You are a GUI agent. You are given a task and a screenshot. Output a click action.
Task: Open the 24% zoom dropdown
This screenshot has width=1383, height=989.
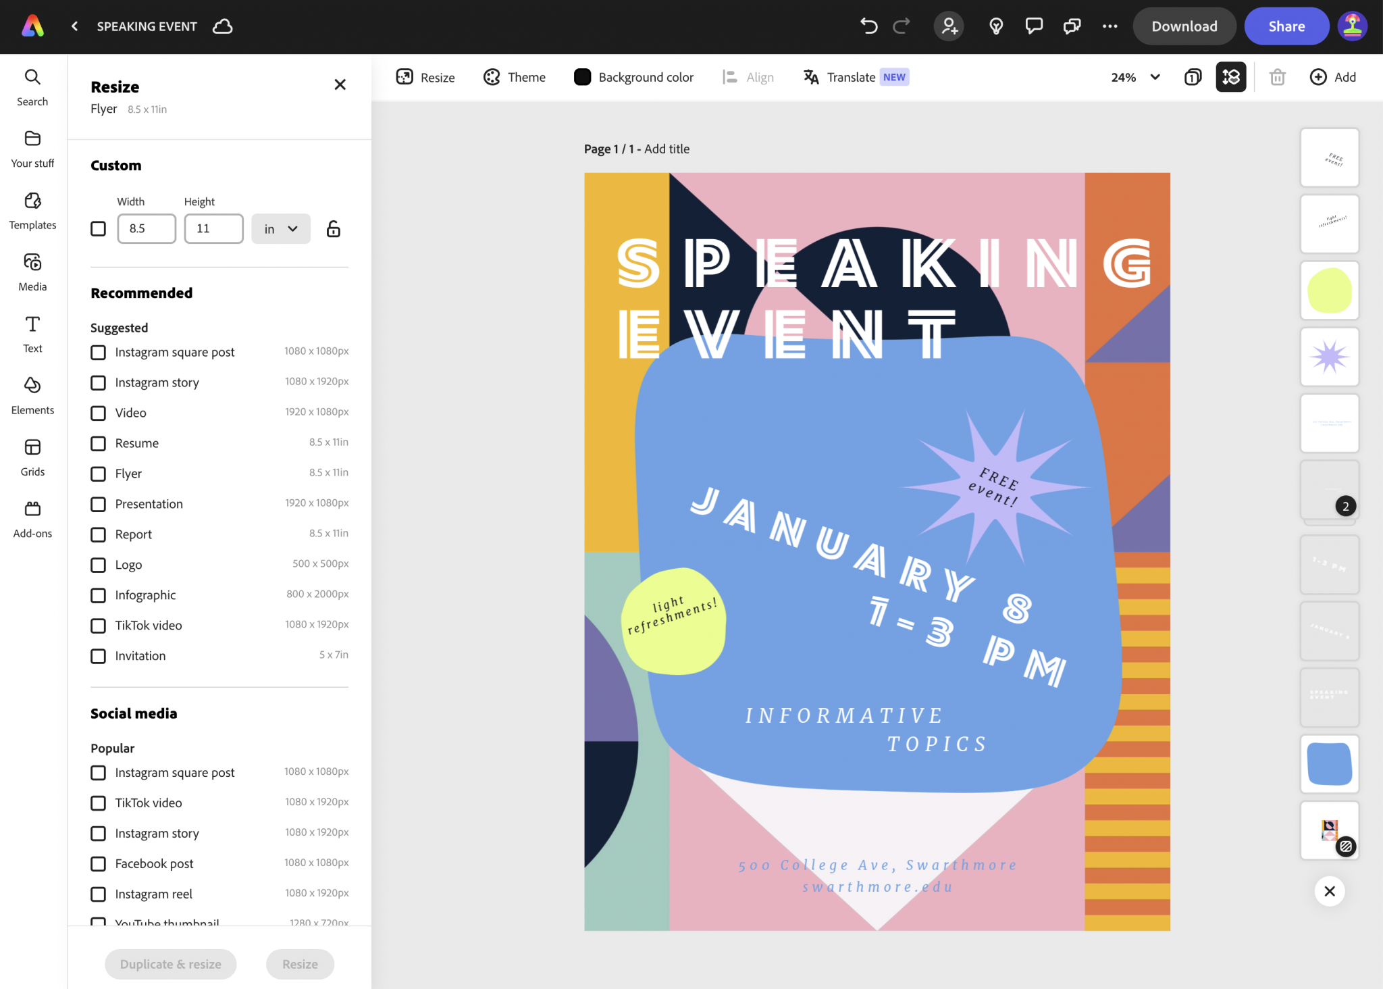[x=1135, y=77]
